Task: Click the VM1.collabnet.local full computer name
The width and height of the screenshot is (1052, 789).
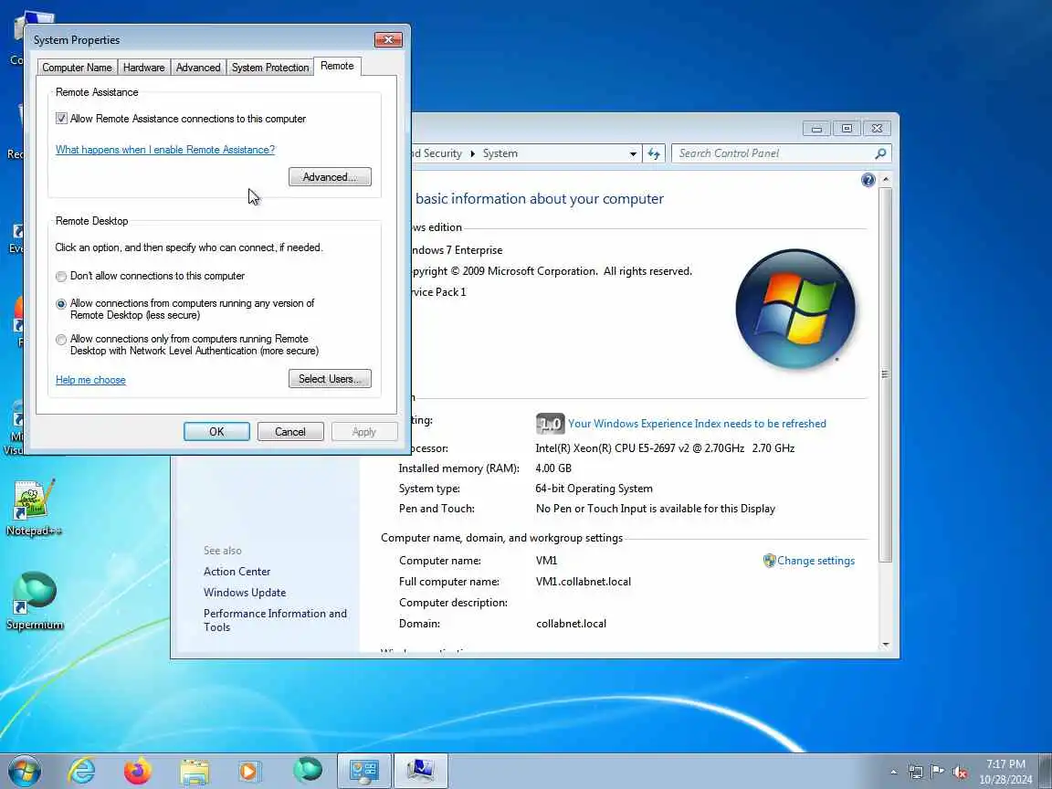Action: [x=583, y=582]
